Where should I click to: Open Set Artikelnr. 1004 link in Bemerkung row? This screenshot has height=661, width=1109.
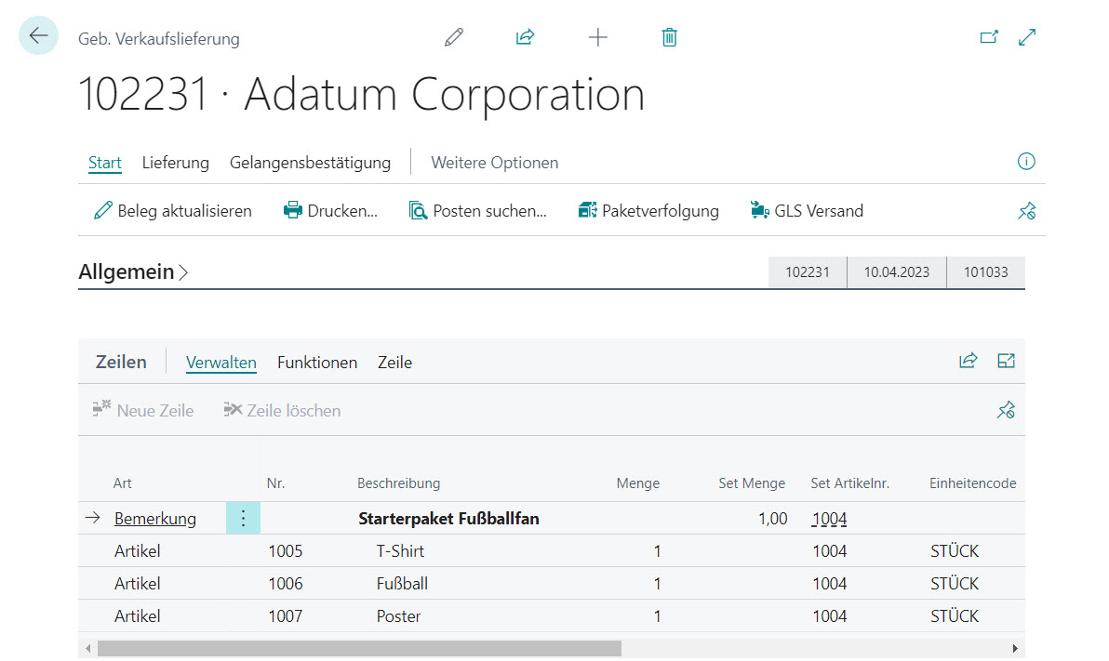pos(830,519)
